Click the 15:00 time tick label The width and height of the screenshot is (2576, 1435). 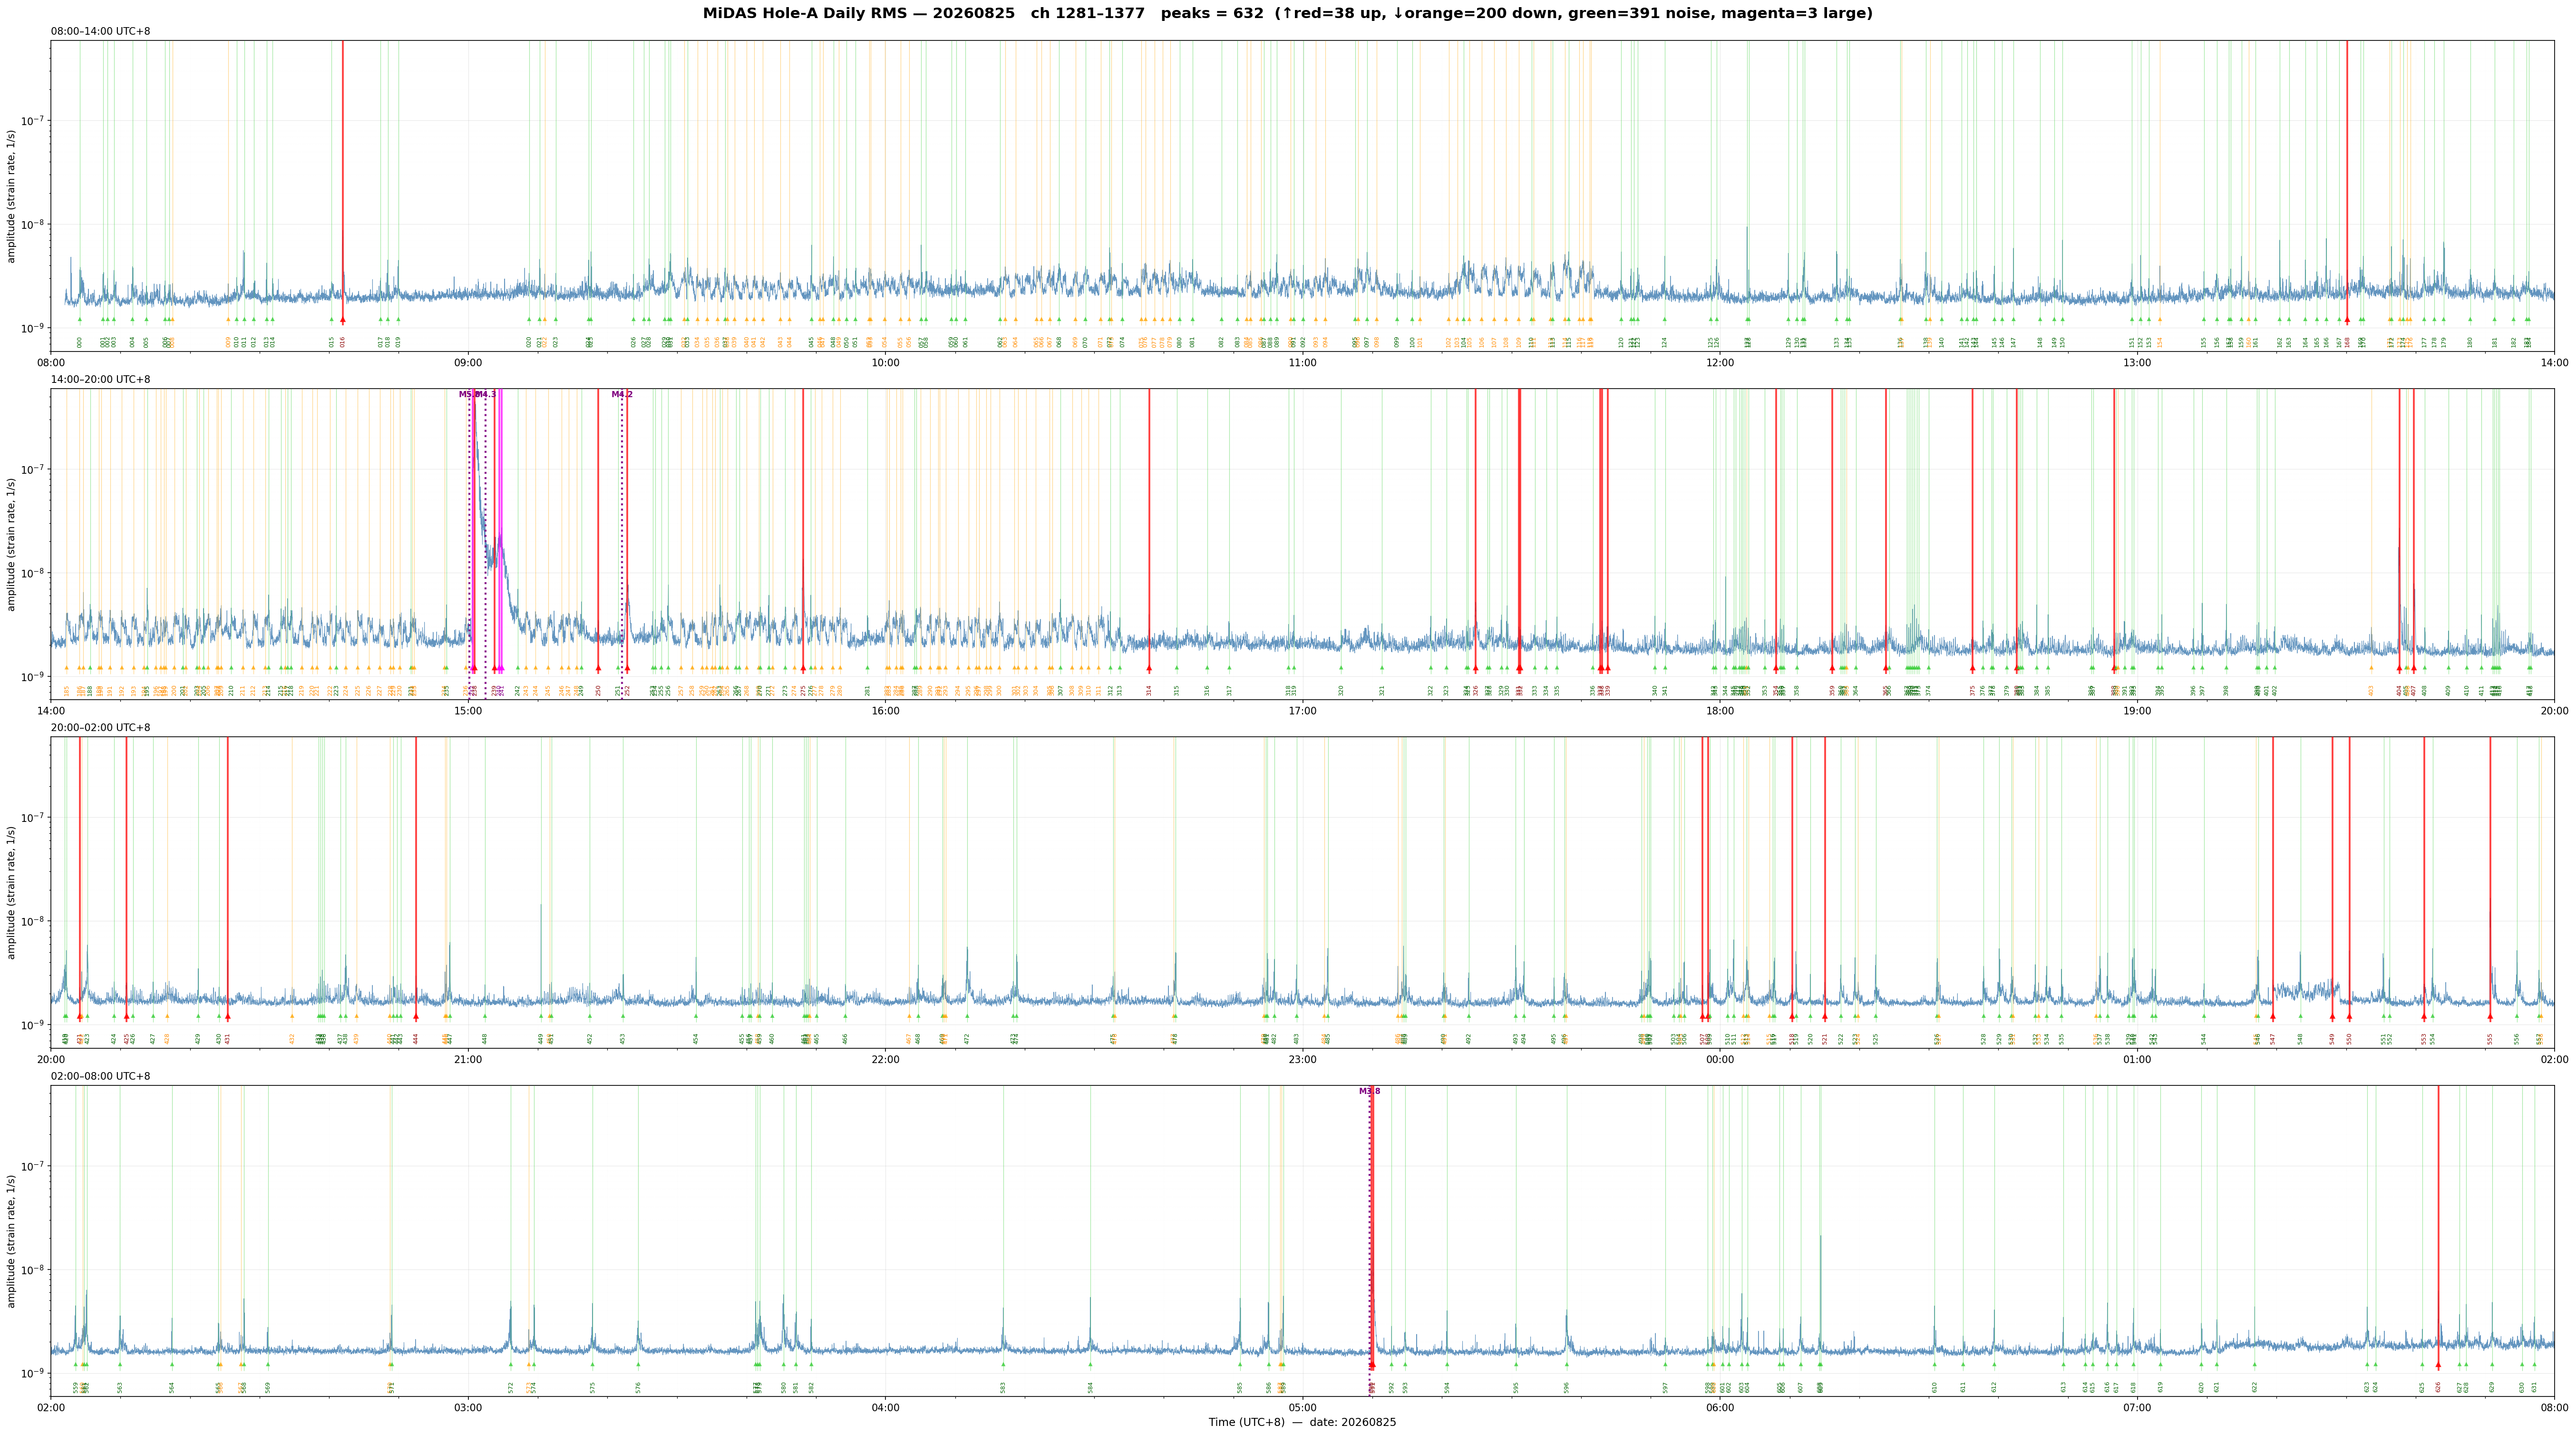(x=468, y=711)
